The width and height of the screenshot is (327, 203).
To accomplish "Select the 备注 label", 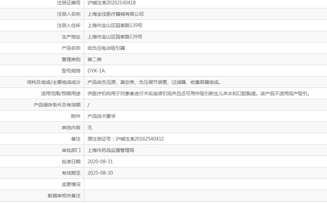I will [76, 139].
